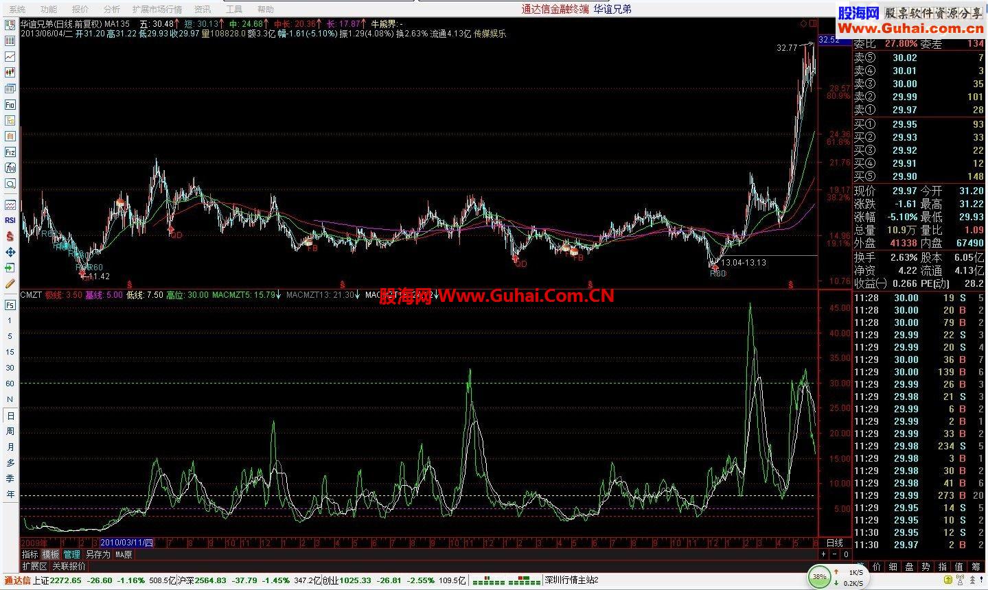Screen dimensions: 988x590
Task: Click the small square icon above the price axis
Action: [x=812, y=23]
